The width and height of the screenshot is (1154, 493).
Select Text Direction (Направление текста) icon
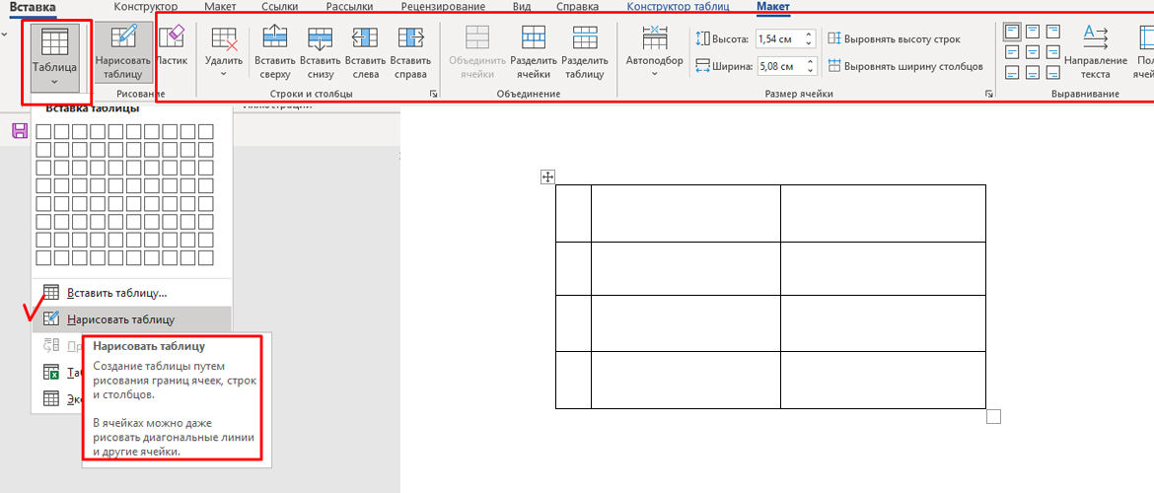[1095, 51]
